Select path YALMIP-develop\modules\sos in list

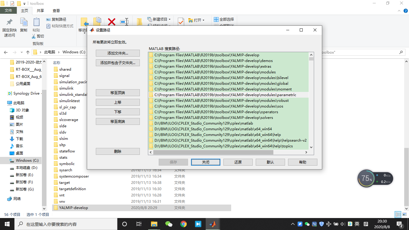[228, 106]
